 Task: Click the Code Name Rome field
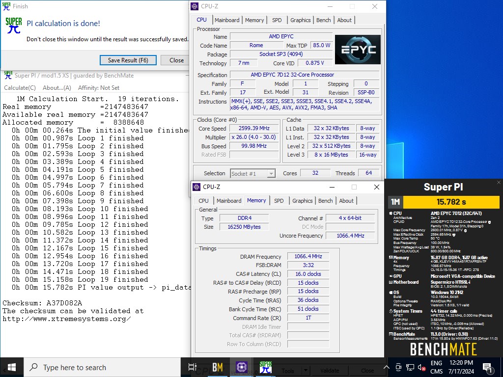pyautogui.click(x=256, y=46)
